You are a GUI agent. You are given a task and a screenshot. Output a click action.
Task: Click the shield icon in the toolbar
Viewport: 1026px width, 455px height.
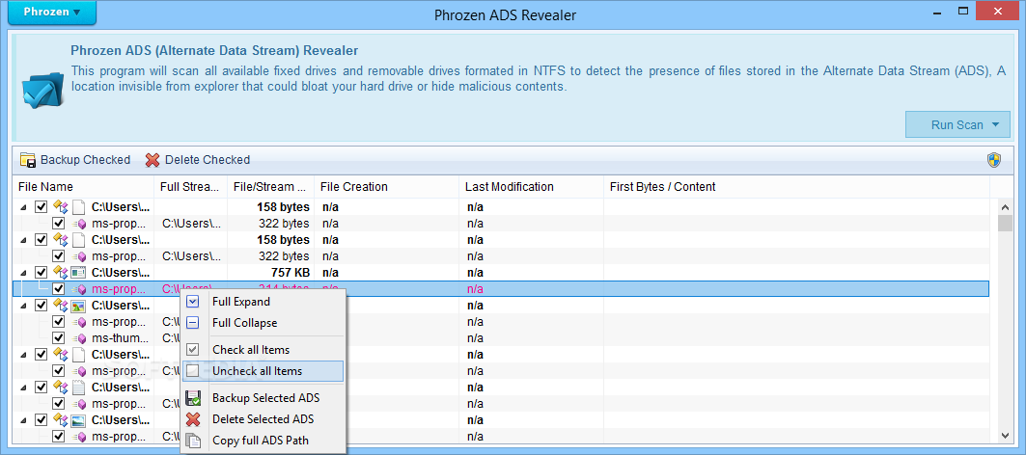[994, 159]
